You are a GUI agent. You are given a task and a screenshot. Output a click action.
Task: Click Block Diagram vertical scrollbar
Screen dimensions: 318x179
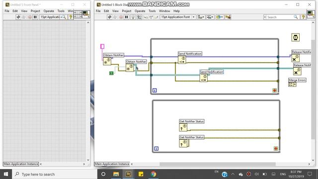313,89
